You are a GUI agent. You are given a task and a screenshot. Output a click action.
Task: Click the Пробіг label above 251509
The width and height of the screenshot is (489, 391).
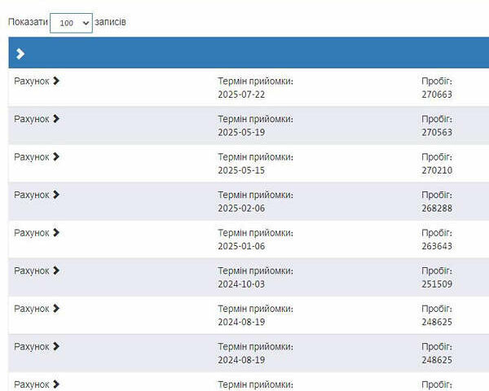tap(436, 270)
